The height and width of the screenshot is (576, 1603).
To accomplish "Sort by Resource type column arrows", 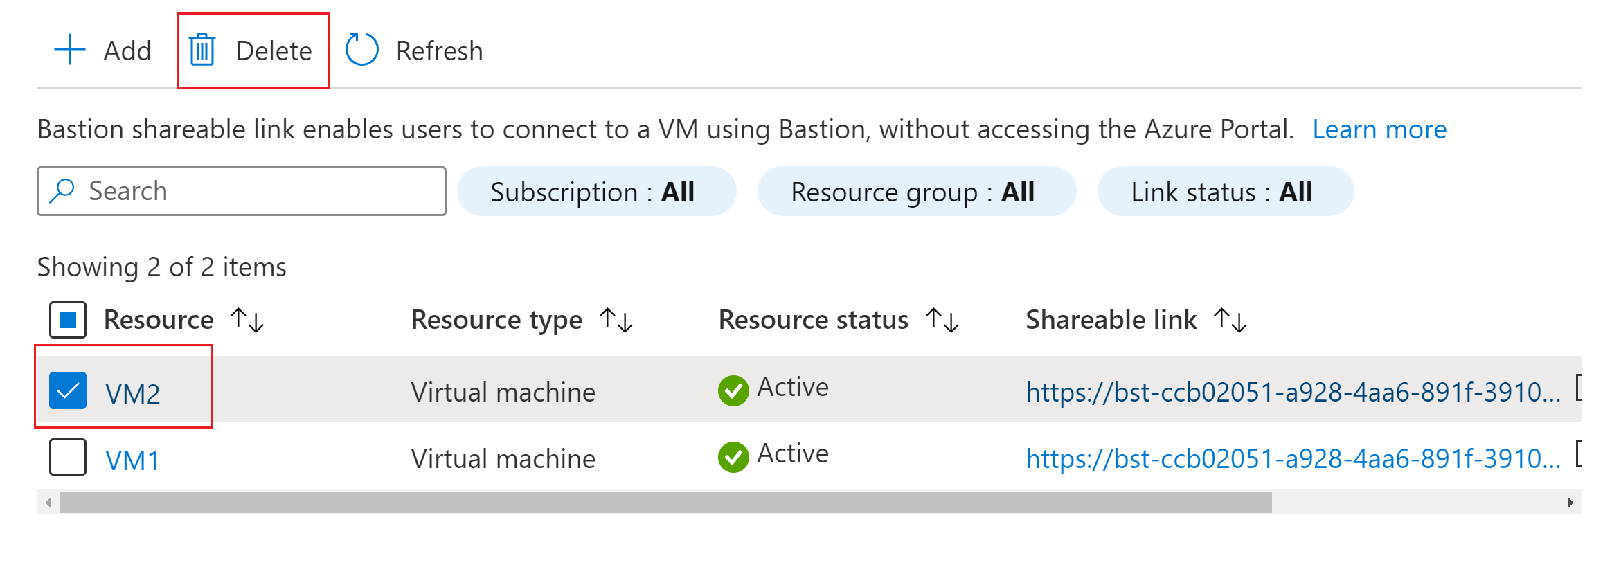I will [616, 321].
